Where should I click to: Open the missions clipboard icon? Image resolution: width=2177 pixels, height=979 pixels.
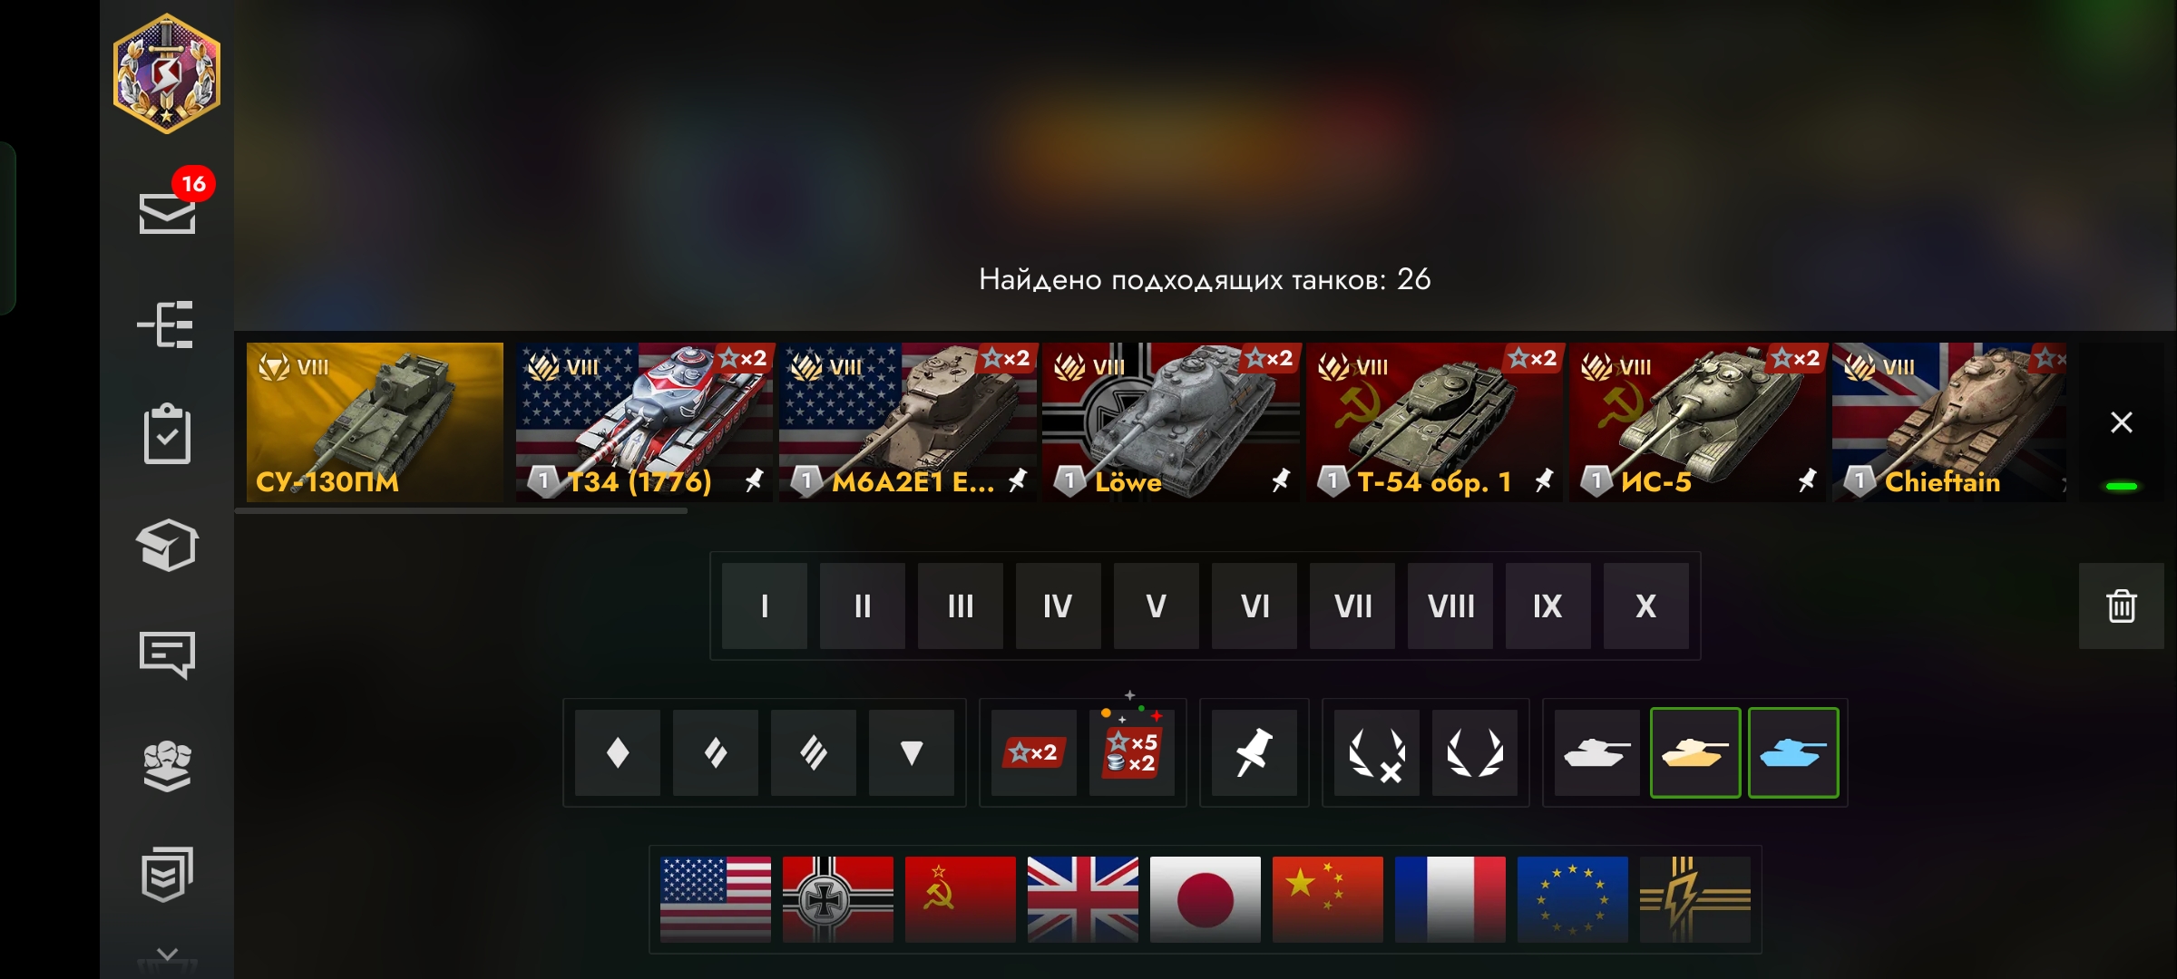tap(167, 433)
